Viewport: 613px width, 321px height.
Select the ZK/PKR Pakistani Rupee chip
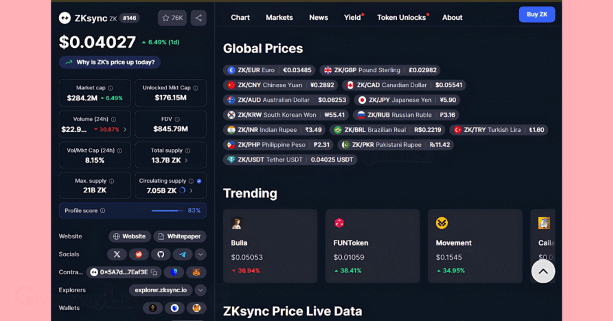pos(396,145)
